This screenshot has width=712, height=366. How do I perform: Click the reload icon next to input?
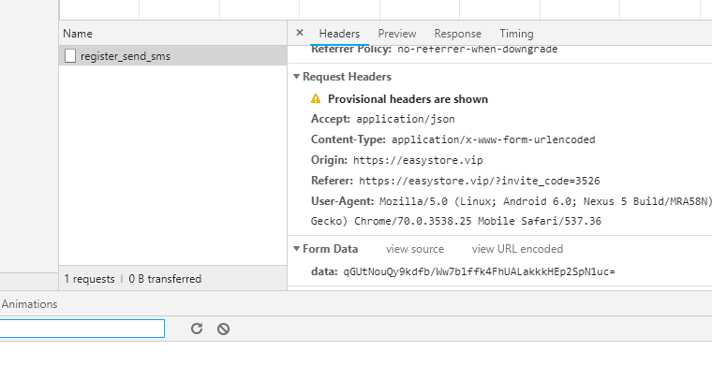click(197, 329)
